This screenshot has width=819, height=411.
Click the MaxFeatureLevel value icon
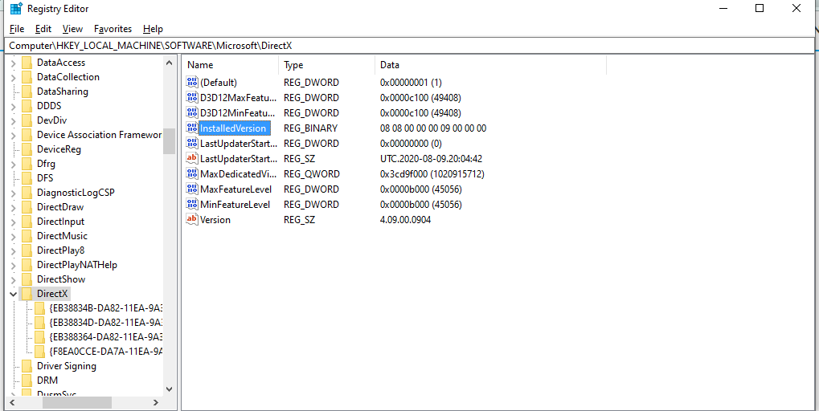coord(192,189)
